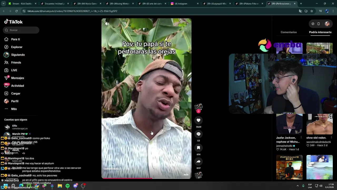The image size is (337, 190).
Task: Open comments bubble icon
Action: pyautogui.click(x=199, y=134)
